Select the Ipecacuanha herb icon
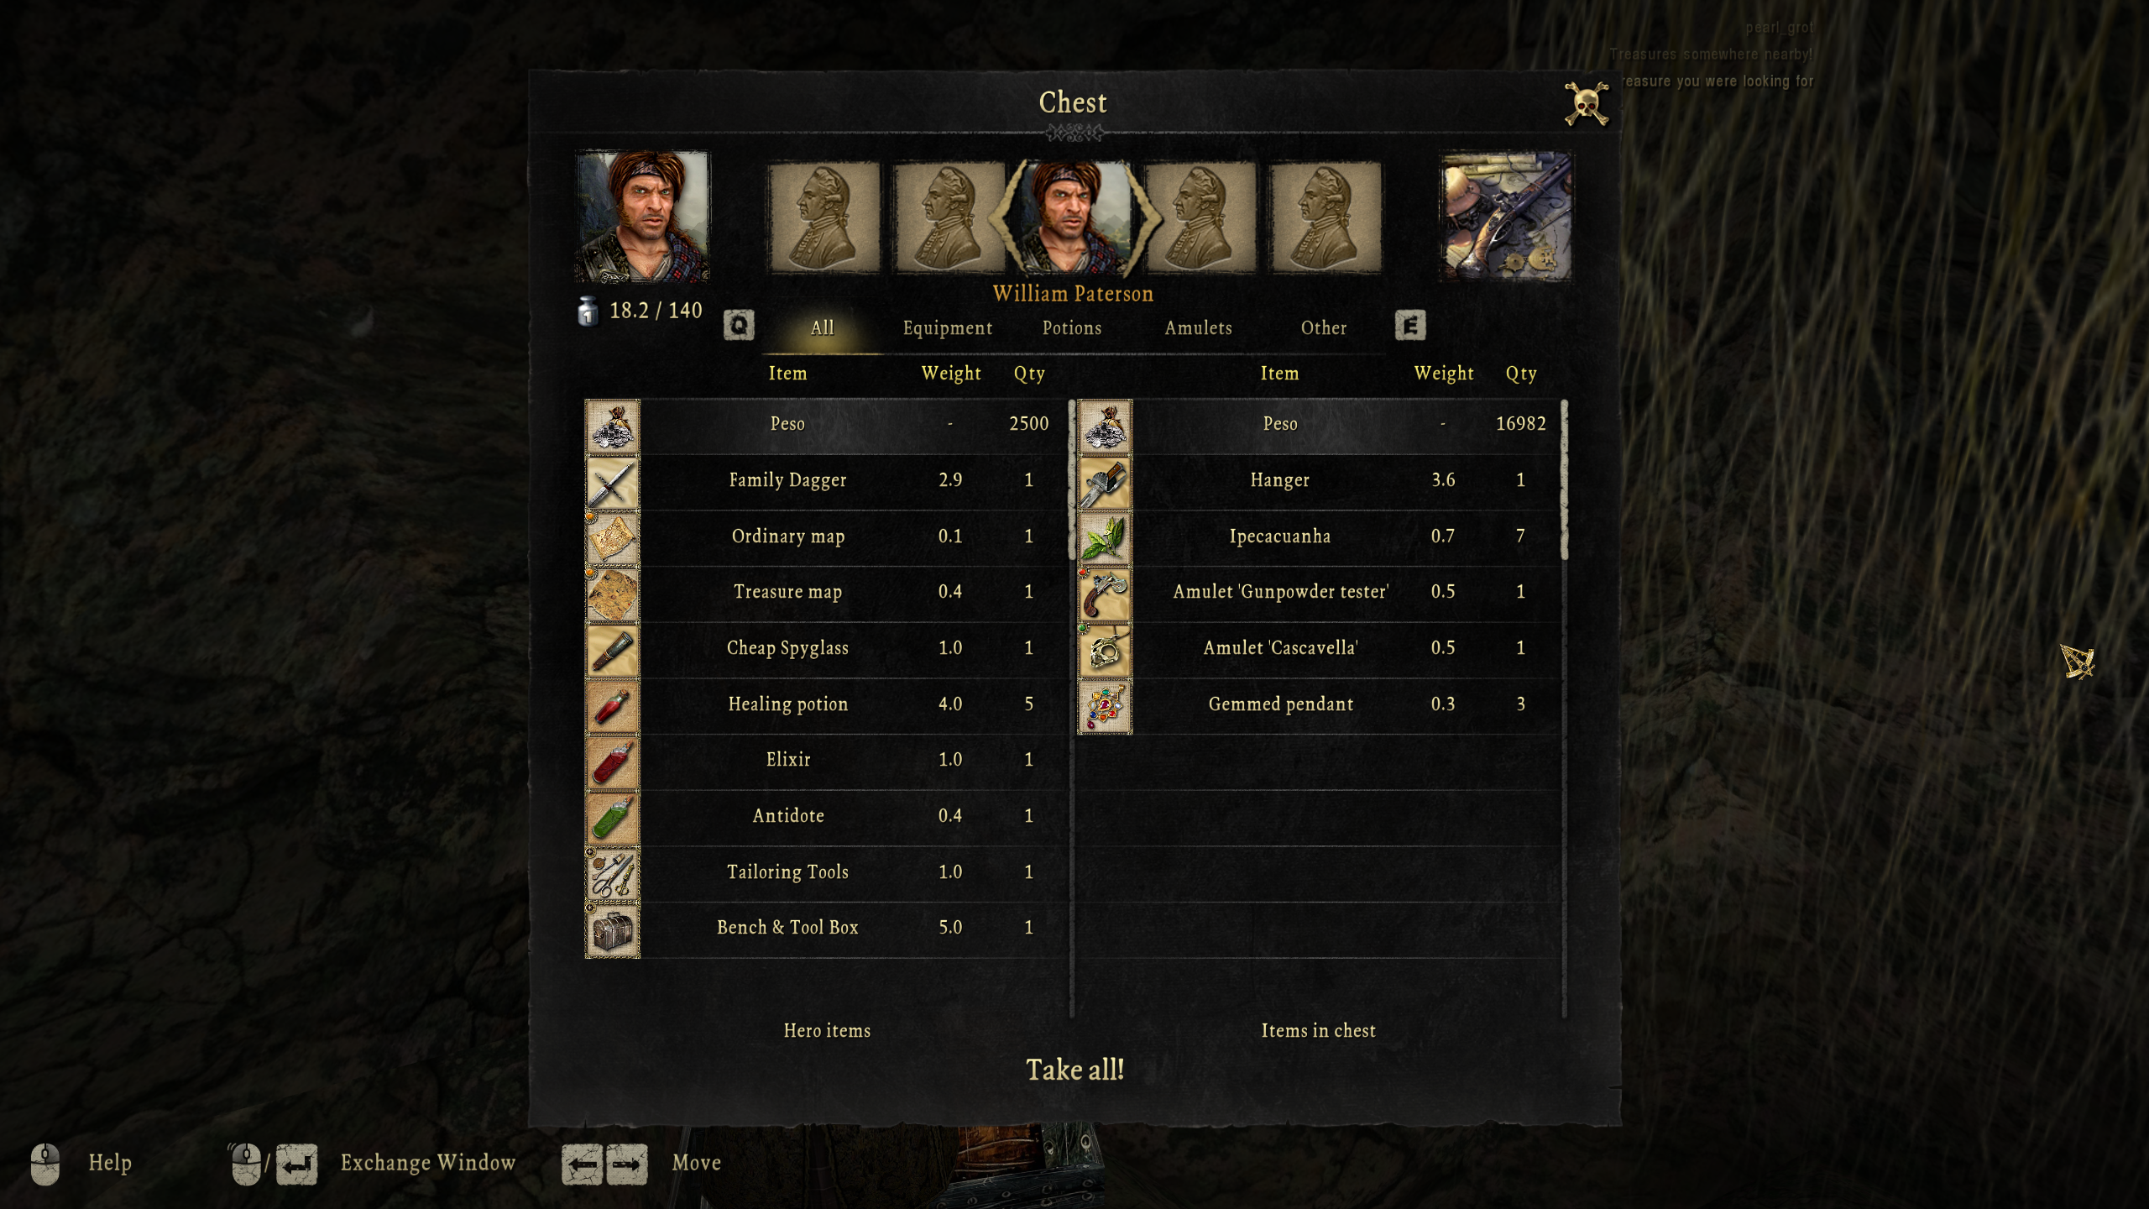2149x1209 pixels. pyautogui.click(x=1105, y=538)
